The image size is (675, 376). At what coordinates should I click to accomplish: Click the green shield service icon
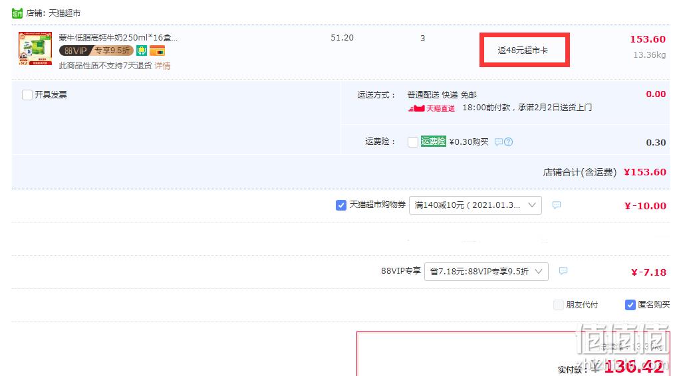coord(142,50)
